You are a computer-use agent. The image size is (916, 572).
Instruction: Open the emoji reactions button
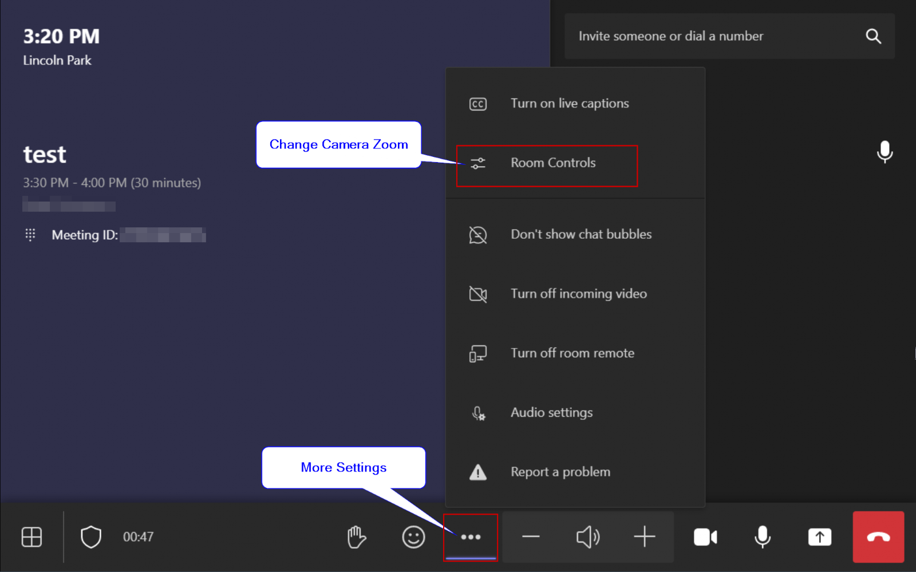[x=413, y=537]
